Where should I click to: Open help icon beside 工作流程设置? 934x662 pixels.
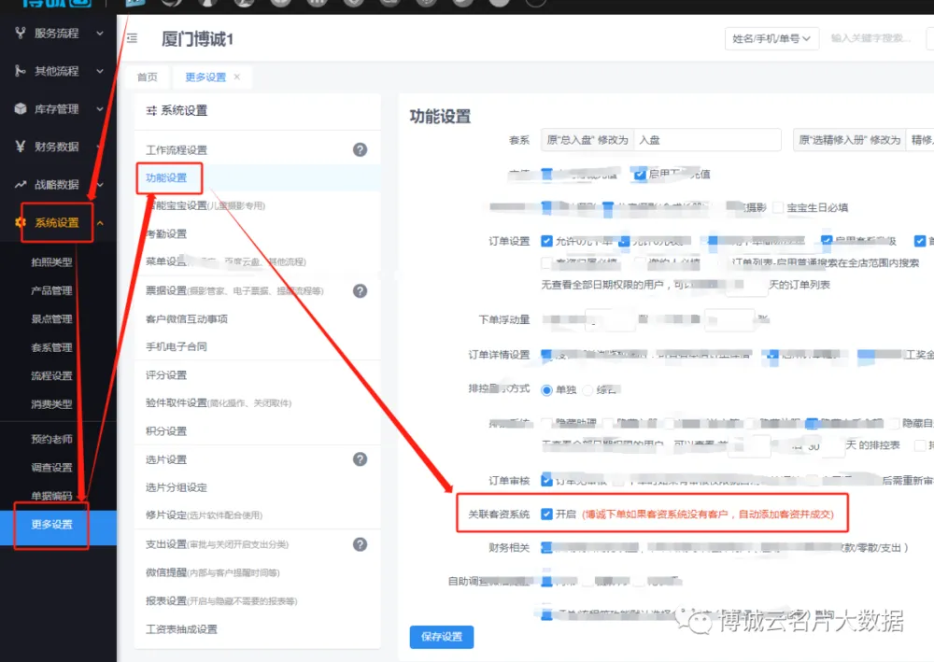coord(360,149)
